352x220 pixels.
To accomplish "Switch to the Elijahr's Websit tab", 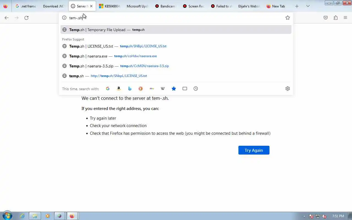I will [x=249, y=6].
